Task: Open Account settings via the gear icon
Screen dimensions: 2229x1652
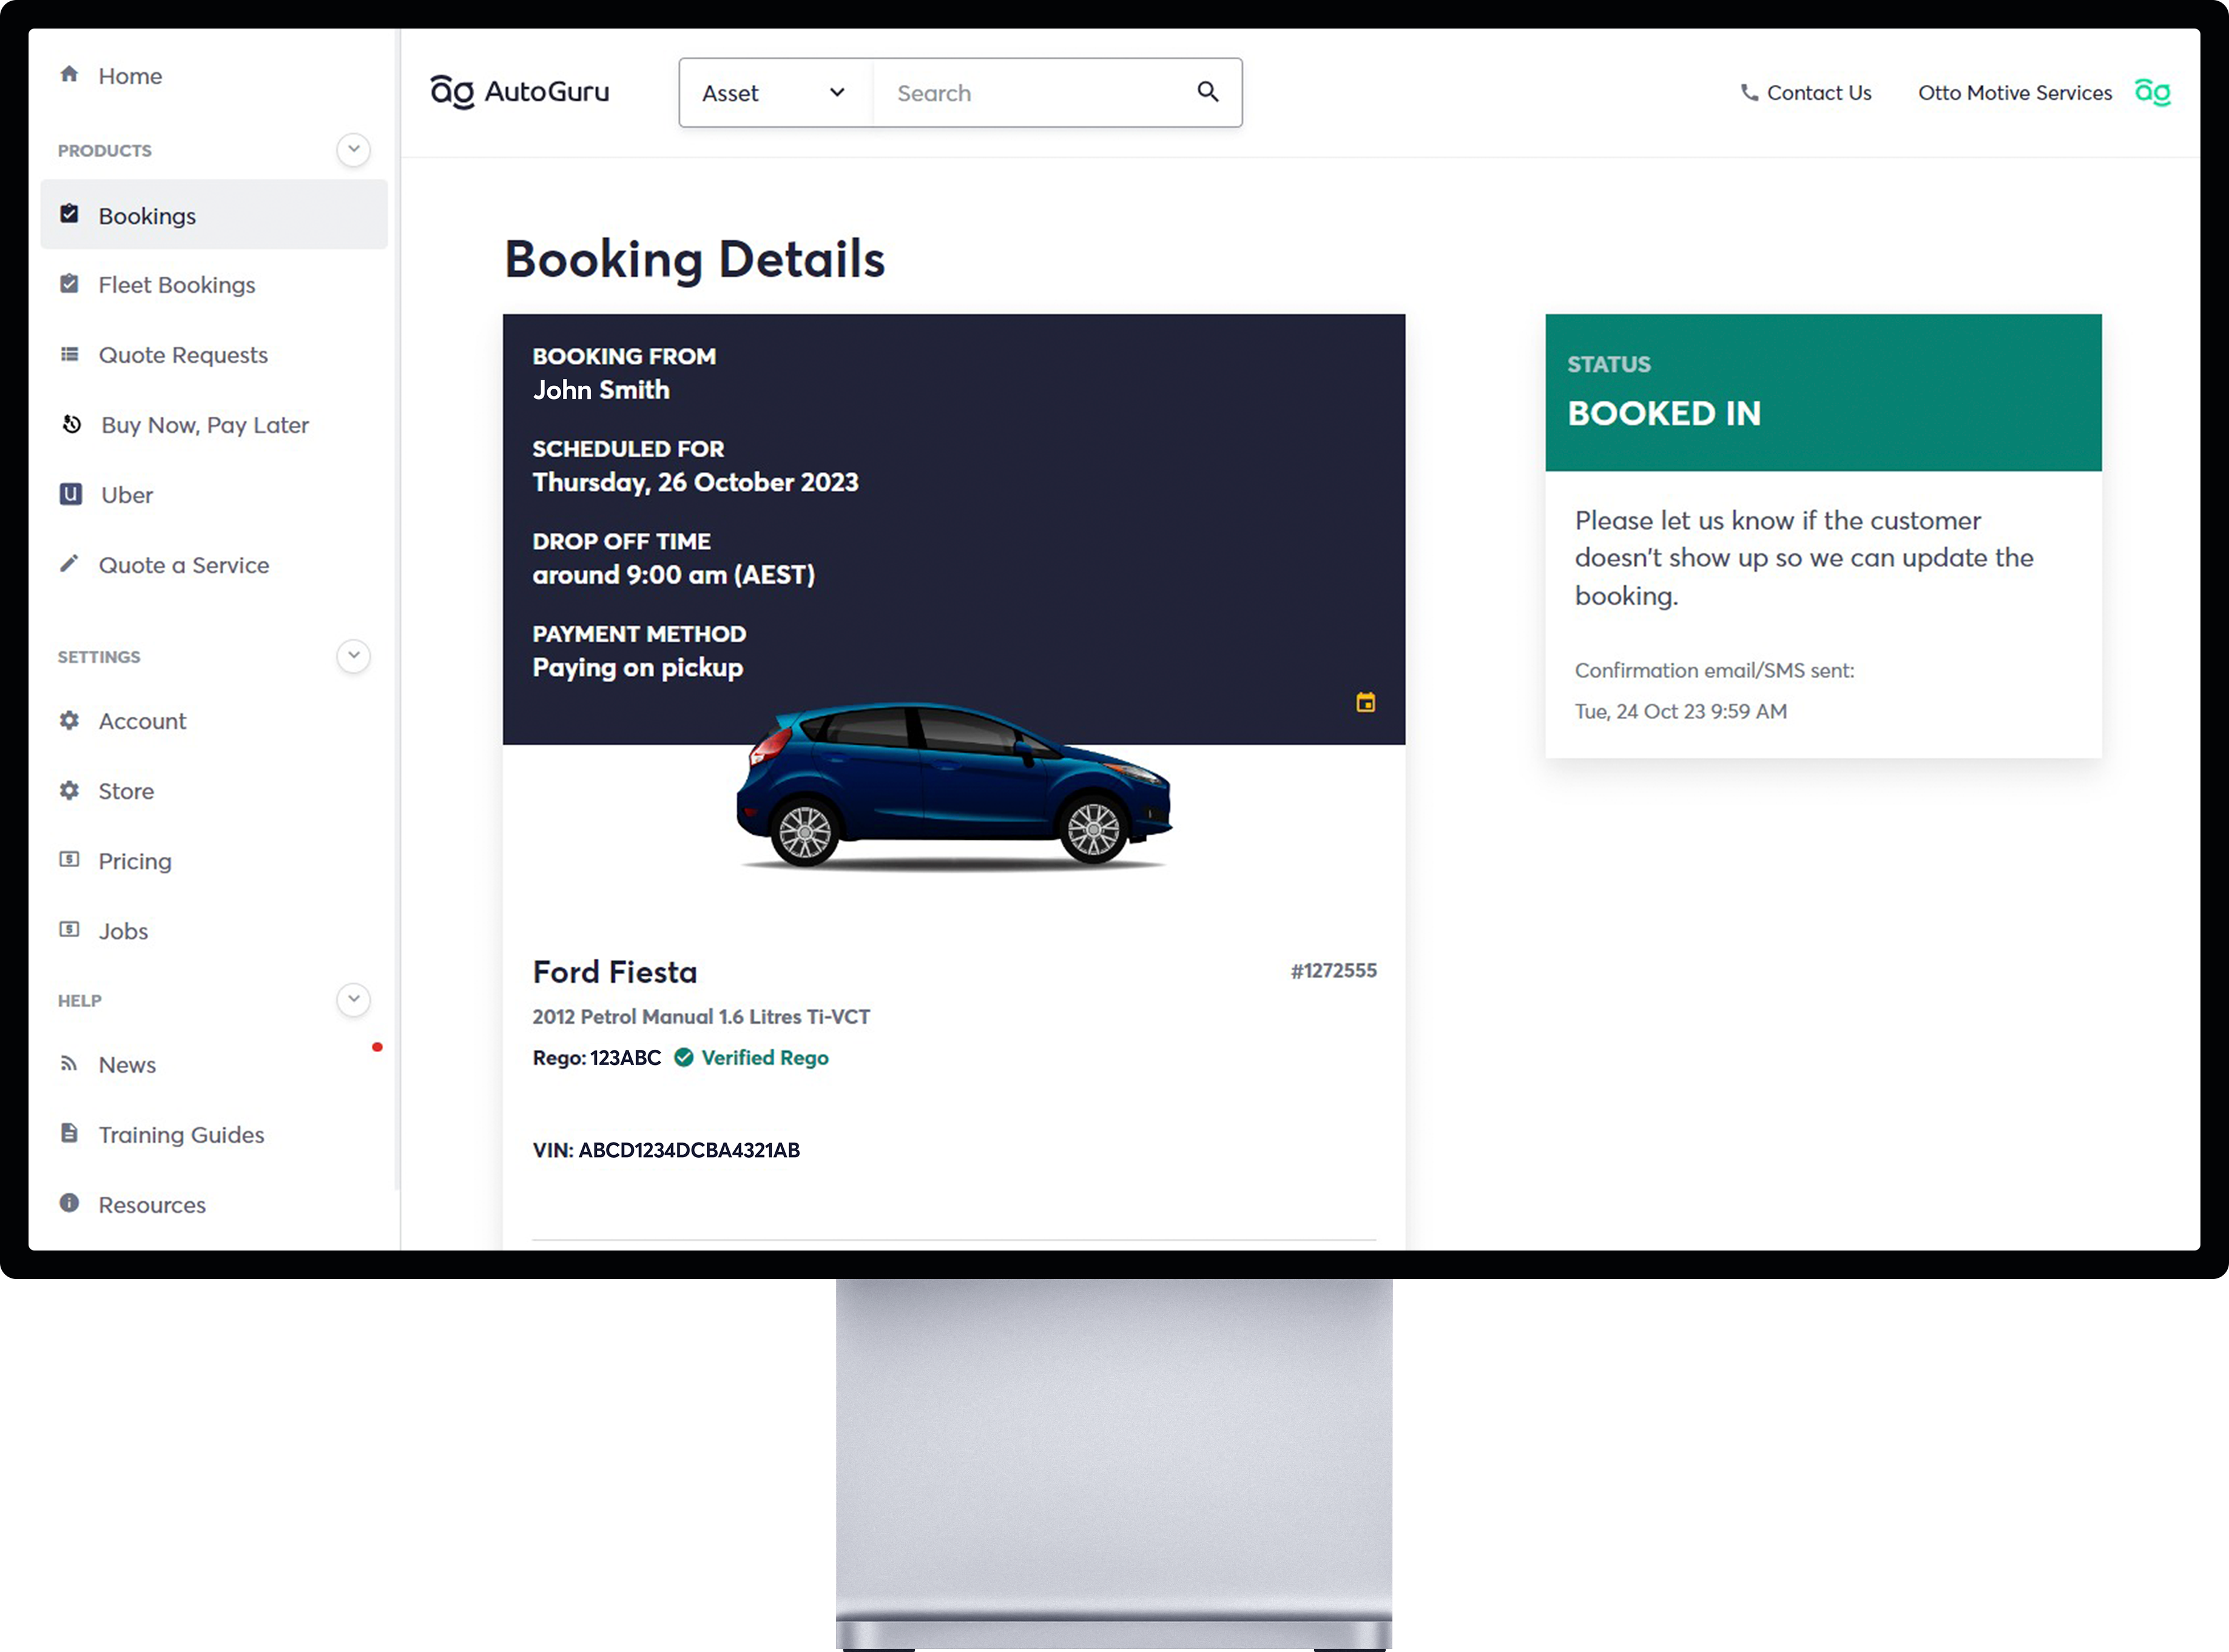Action: tap(70, 720)
